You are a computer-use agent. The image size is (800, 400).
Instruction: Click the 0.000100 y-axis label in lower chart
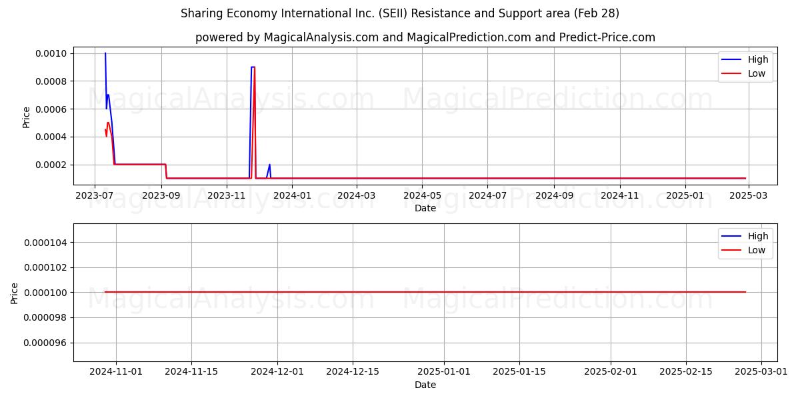coord(46,293)
